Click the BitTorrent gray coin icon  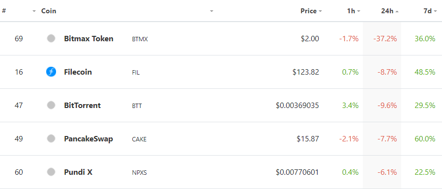click(x=51, y=106)
